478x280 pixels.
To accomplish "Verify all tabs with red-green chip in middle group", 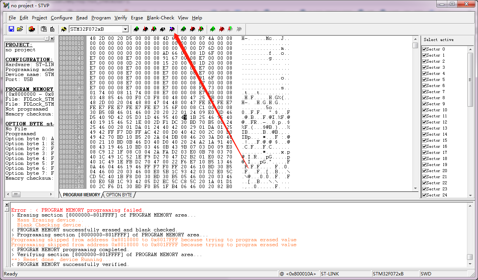I will pyautogui.click(x=201, y=29).
